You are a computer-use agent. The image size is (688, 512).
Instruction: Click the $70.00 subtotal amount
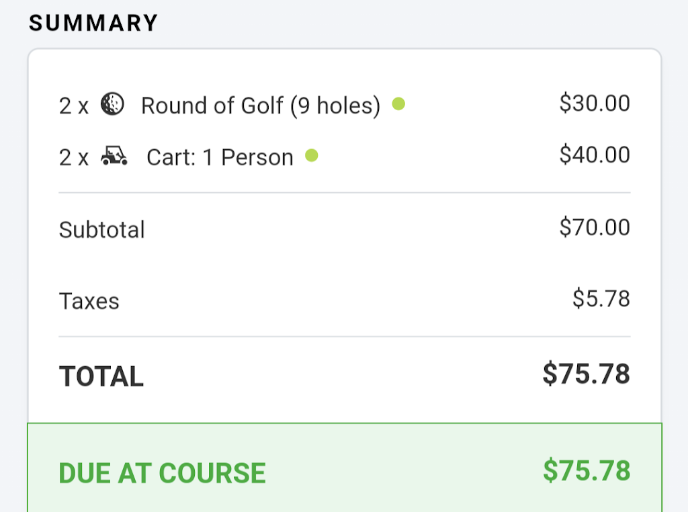pyautogui.click(x=595, y=227)
